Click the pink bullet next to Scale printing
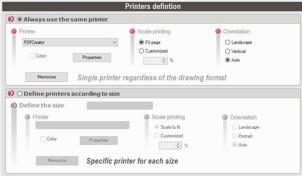Screen dimensions: 302x176 pos(132,32)
